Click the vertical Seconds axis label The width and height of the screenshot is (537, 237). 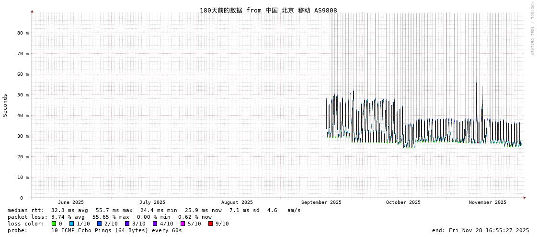point(5,105)
